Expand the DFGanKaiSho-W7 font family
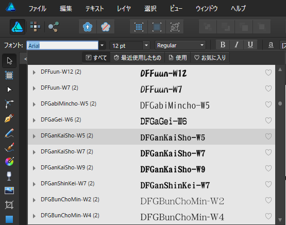The height and width of the screenshot is (225, 286). pos(34,152)
